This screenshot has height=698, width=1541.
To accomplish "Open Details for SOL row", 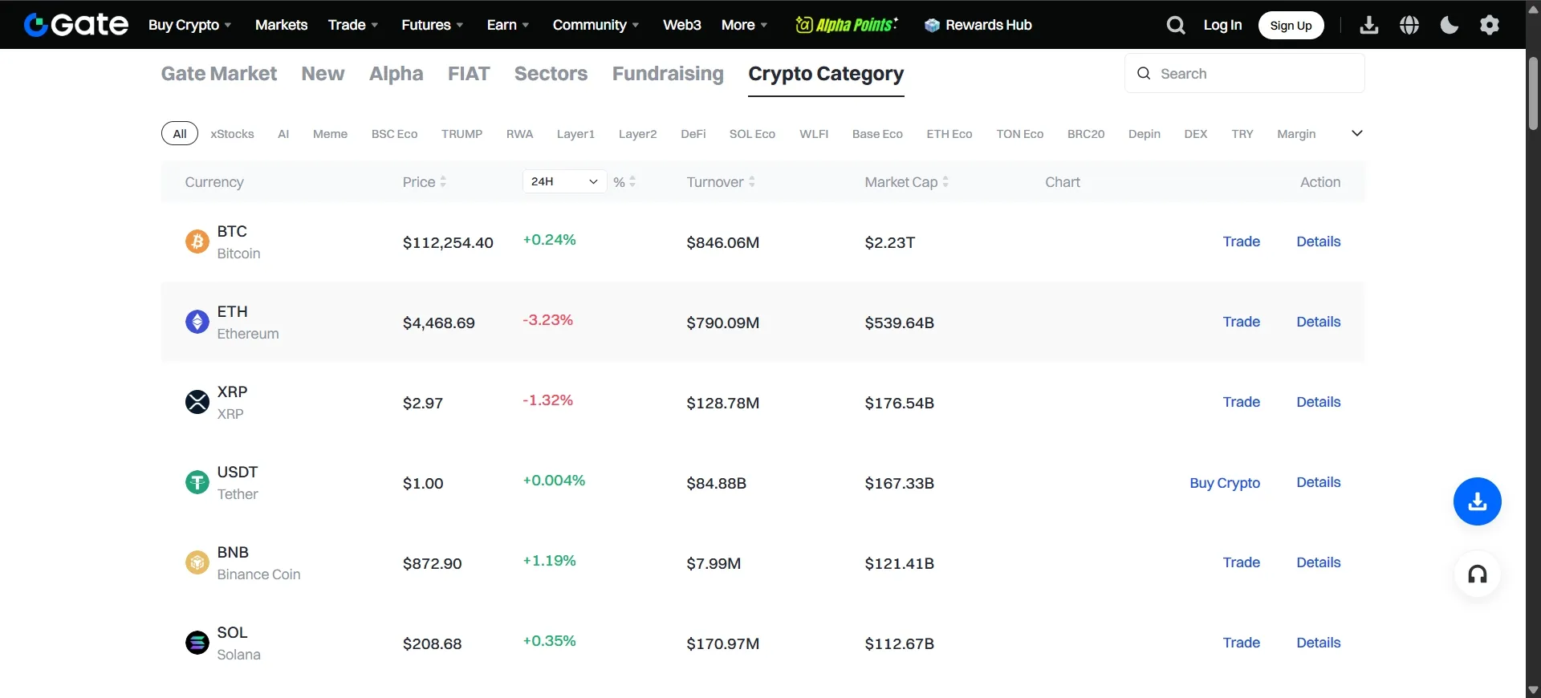I will pos(1319,643).
